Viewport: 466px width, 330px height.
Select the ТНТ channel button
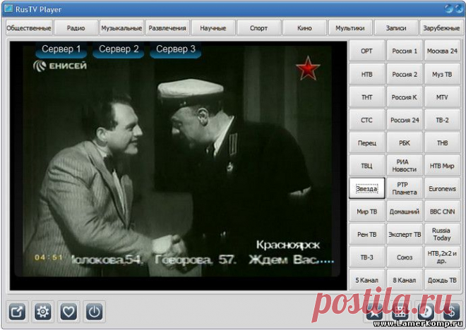[x=366, y=97]
